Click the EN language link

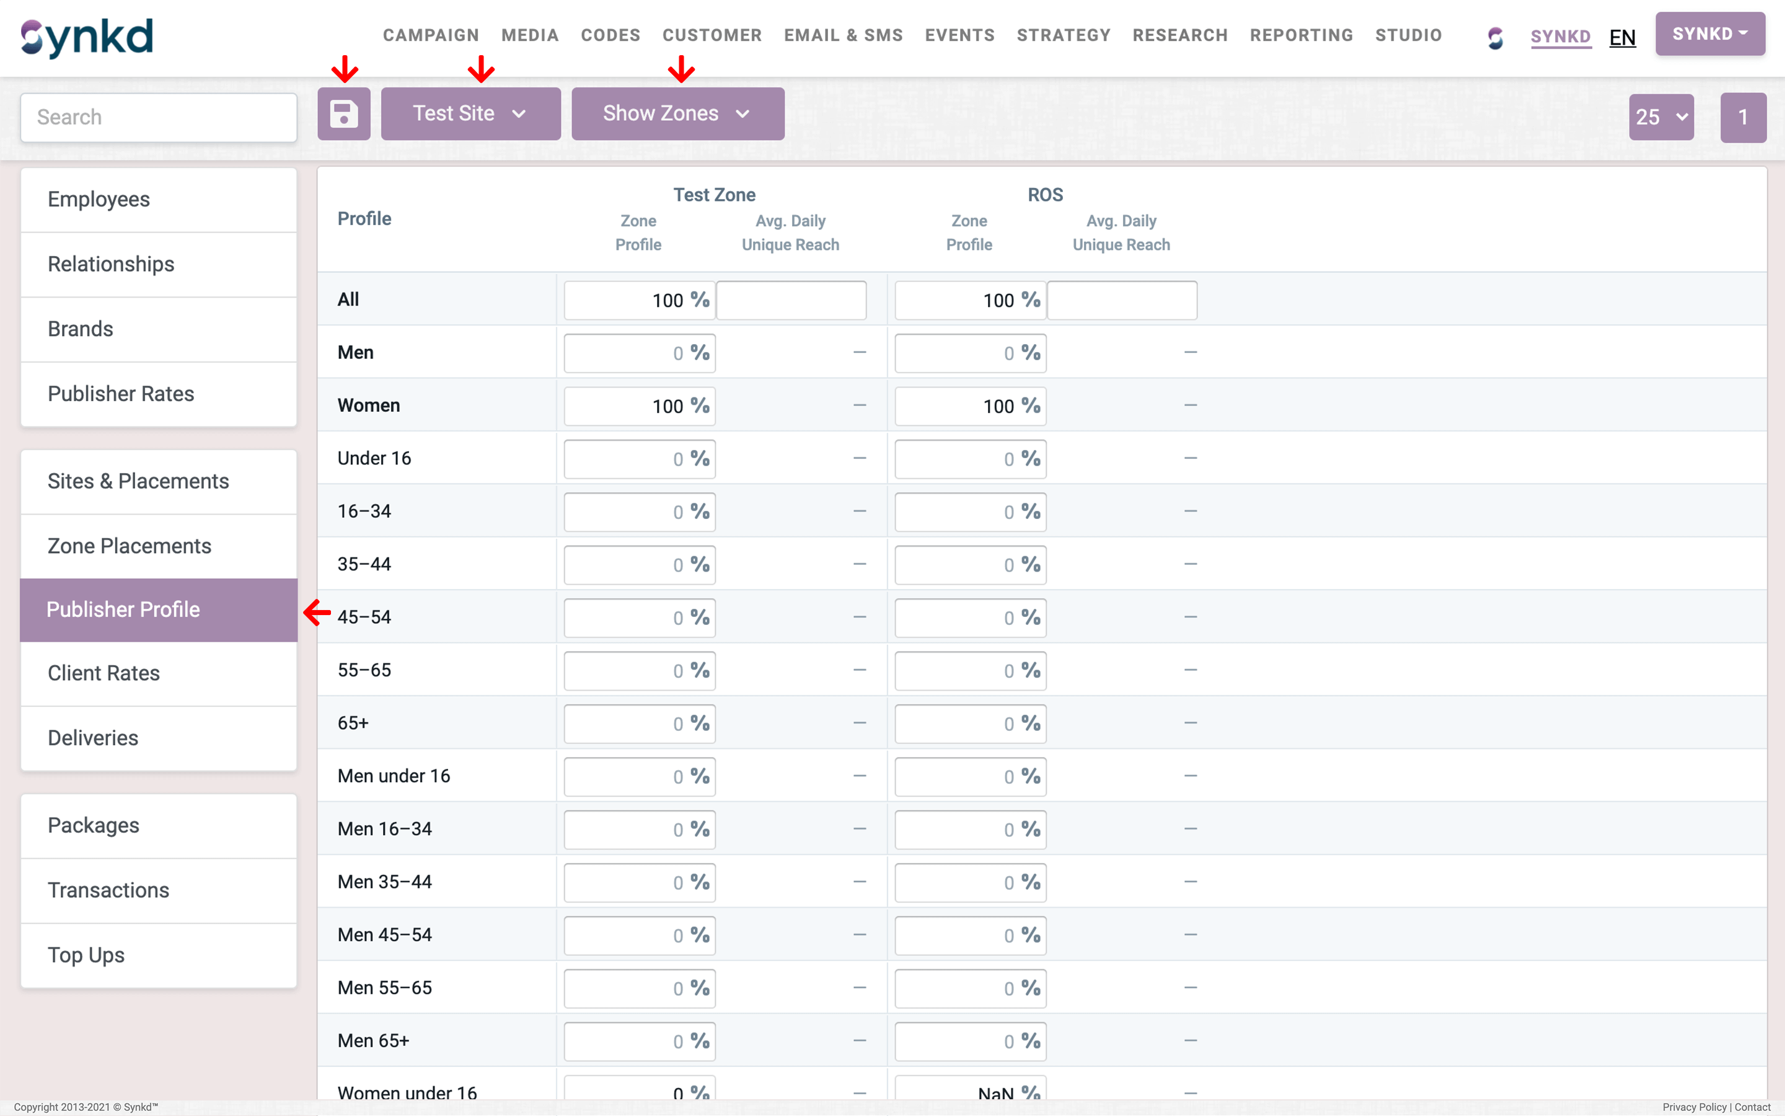pyautogui.click(x=1622, y=37)
